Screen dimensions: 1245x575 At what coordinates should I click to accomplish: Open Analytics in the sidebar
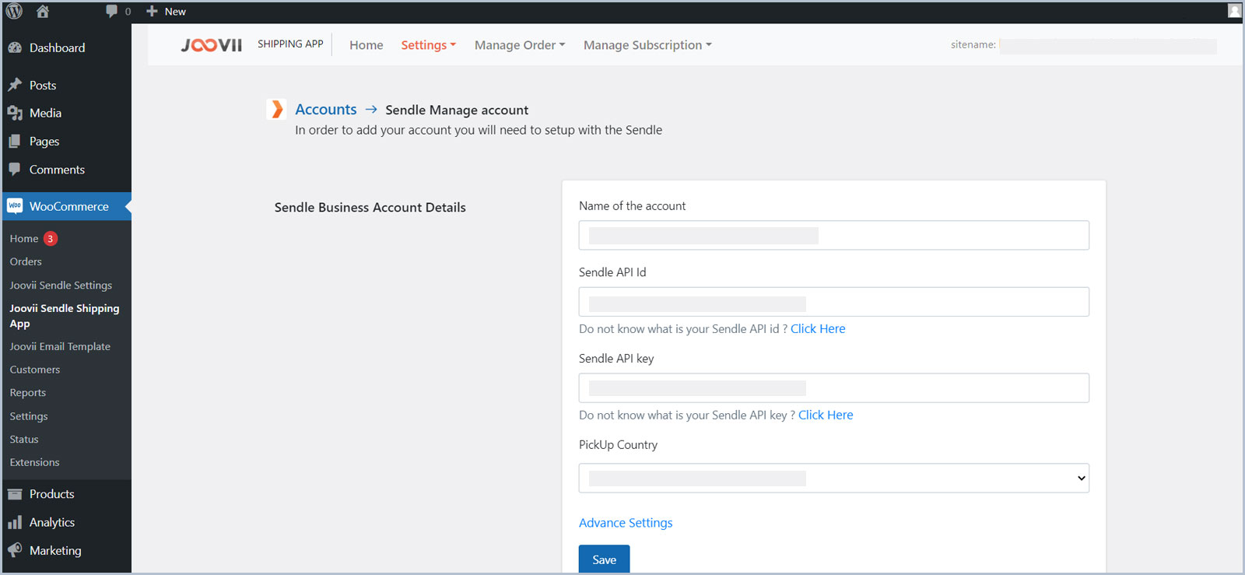pos(52,522)
